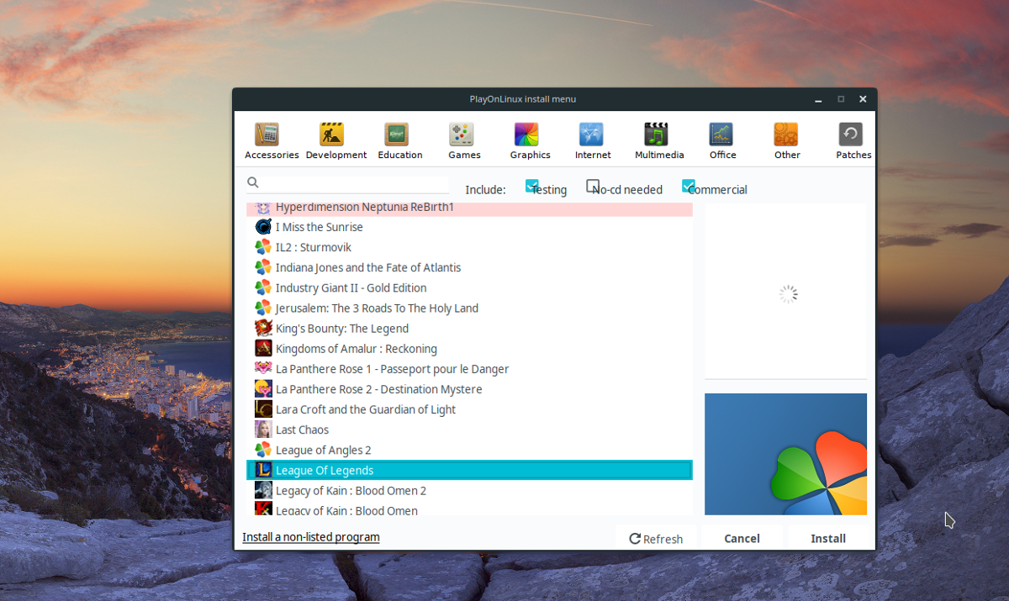Uncheck the Commercial checkbox

pyautogui.click(x=689, y=186)
